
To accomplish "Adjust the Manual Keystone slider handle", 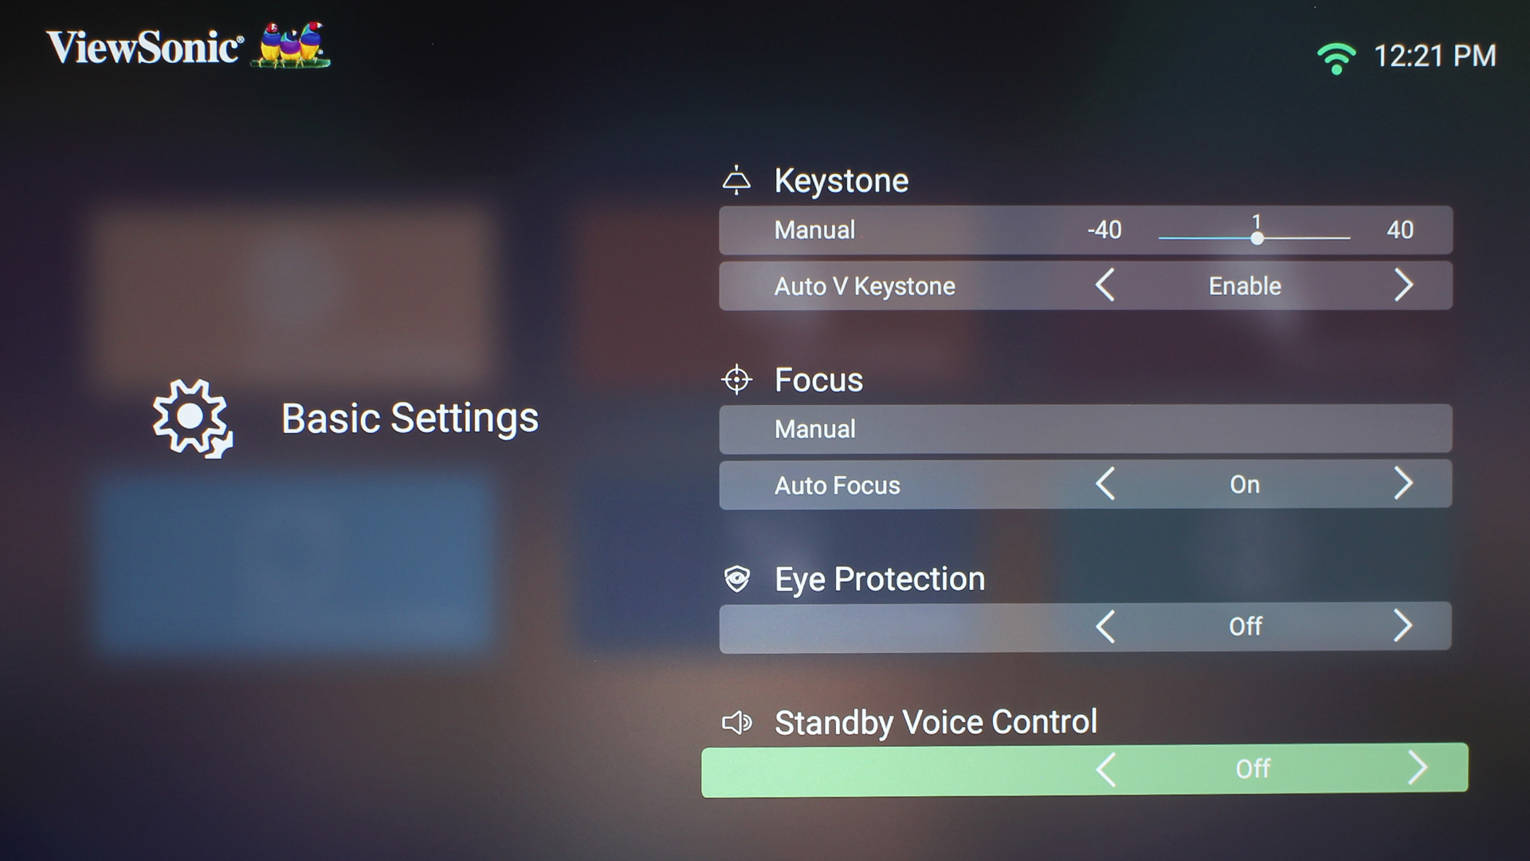I will coord(1257,238).
